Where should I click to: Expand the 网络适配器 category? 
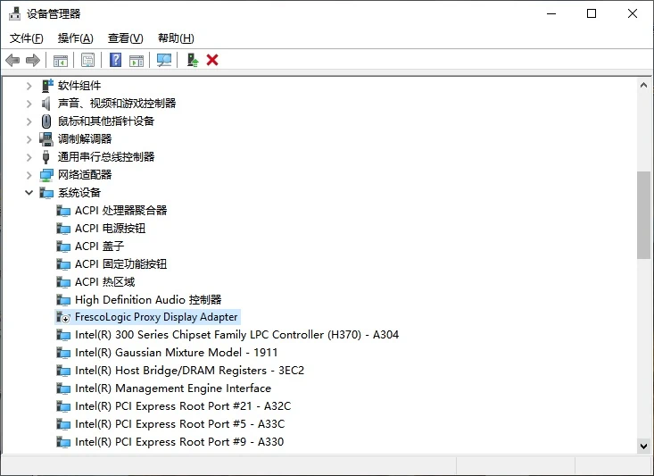29,175
